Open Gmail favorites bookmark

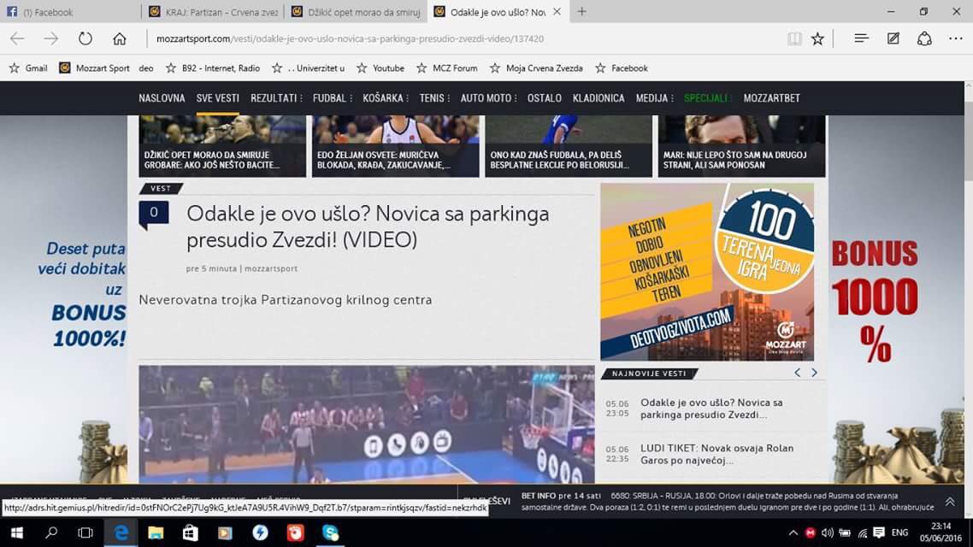tap(28, 68)
